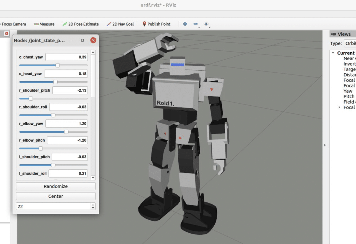
Task: Select the Pitch row in Views tree
Action: pyautogui.click(x=349, y=96)
